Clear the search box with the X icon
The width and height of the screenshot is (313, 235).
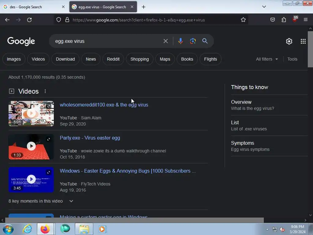point(165,41)
